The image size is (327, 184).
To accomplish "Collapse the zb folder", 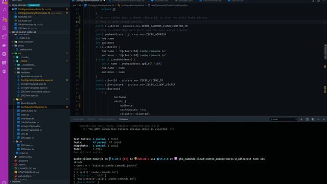I will pos(20,142).
